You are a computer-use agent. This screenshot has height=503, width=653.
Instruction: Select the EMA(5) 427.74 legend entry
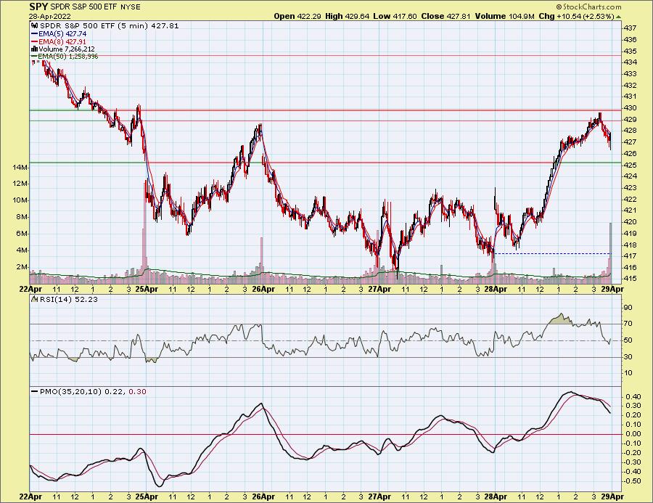click(62, 34)
